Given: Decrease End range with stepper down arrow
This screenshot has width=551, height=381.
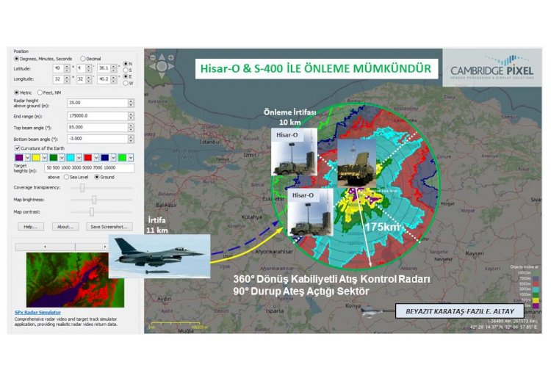Looking at the screenshot, I should tap(131, 118).
